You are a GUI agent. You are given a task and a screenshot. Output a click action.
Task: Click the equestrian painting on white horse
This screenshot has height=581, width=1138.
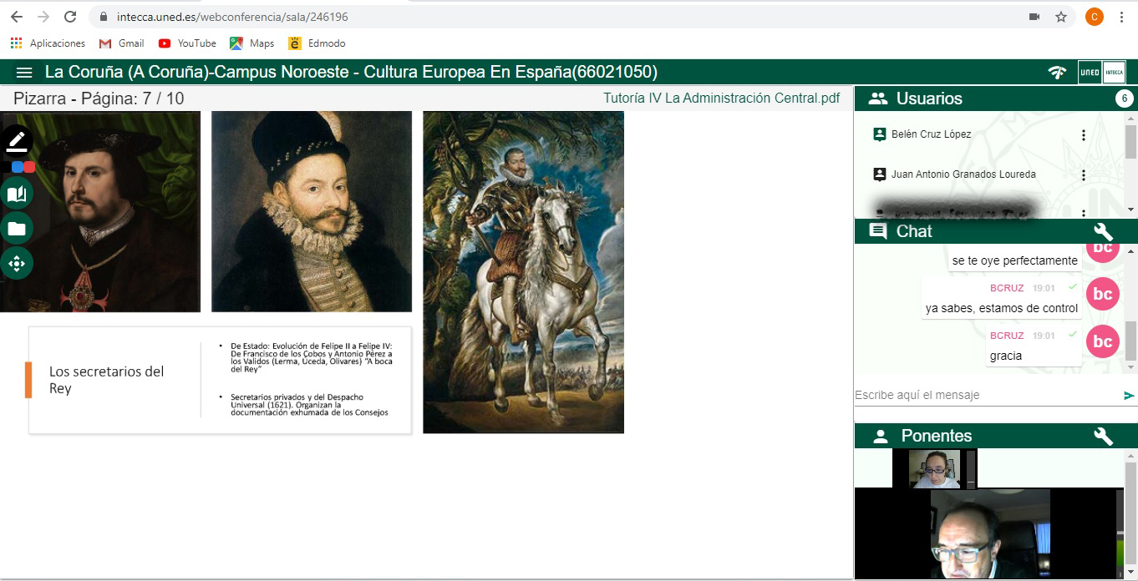[x=523, y=272]
